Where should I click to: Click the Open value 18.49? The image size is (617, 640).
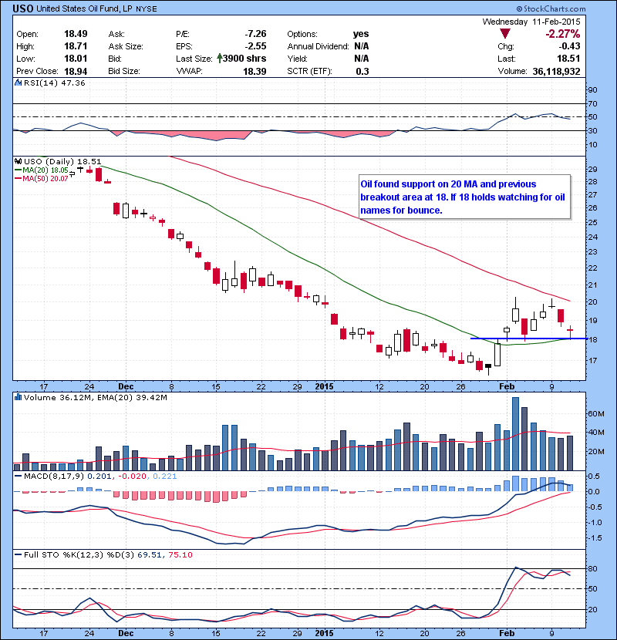76,34
